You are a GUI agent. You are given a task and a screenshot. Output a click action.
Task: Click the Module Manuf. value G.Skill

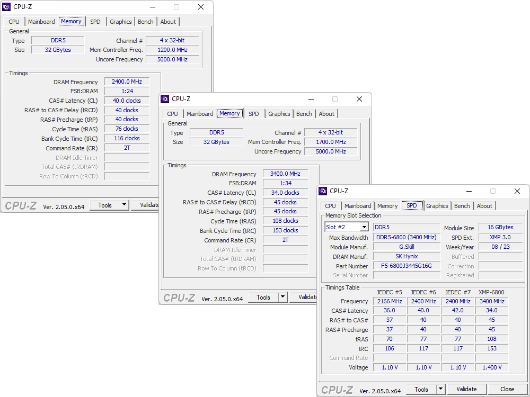pyautogui.click(x=407, y=247)
